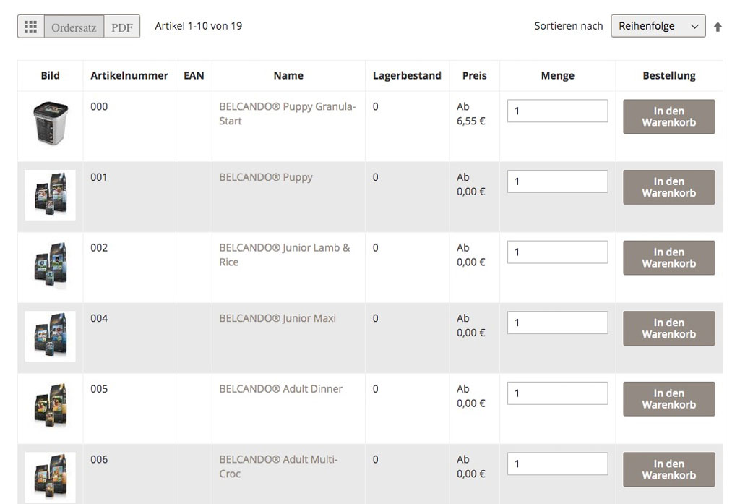
Task: Toggle descending sort direction arrow
Action: pos(717,26)
